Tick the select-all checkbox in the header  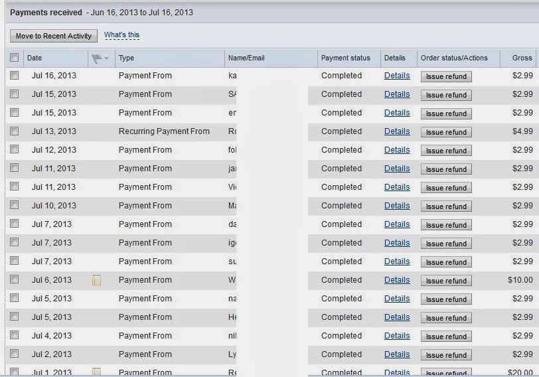click(x=15, y=58)
